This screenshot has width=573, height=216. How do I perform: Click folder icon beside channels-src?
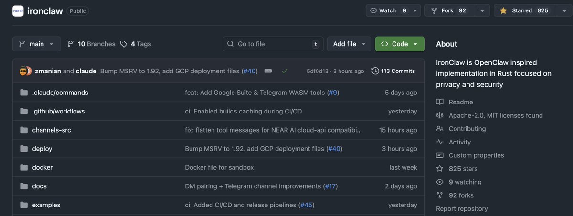(x=24, y=130)
